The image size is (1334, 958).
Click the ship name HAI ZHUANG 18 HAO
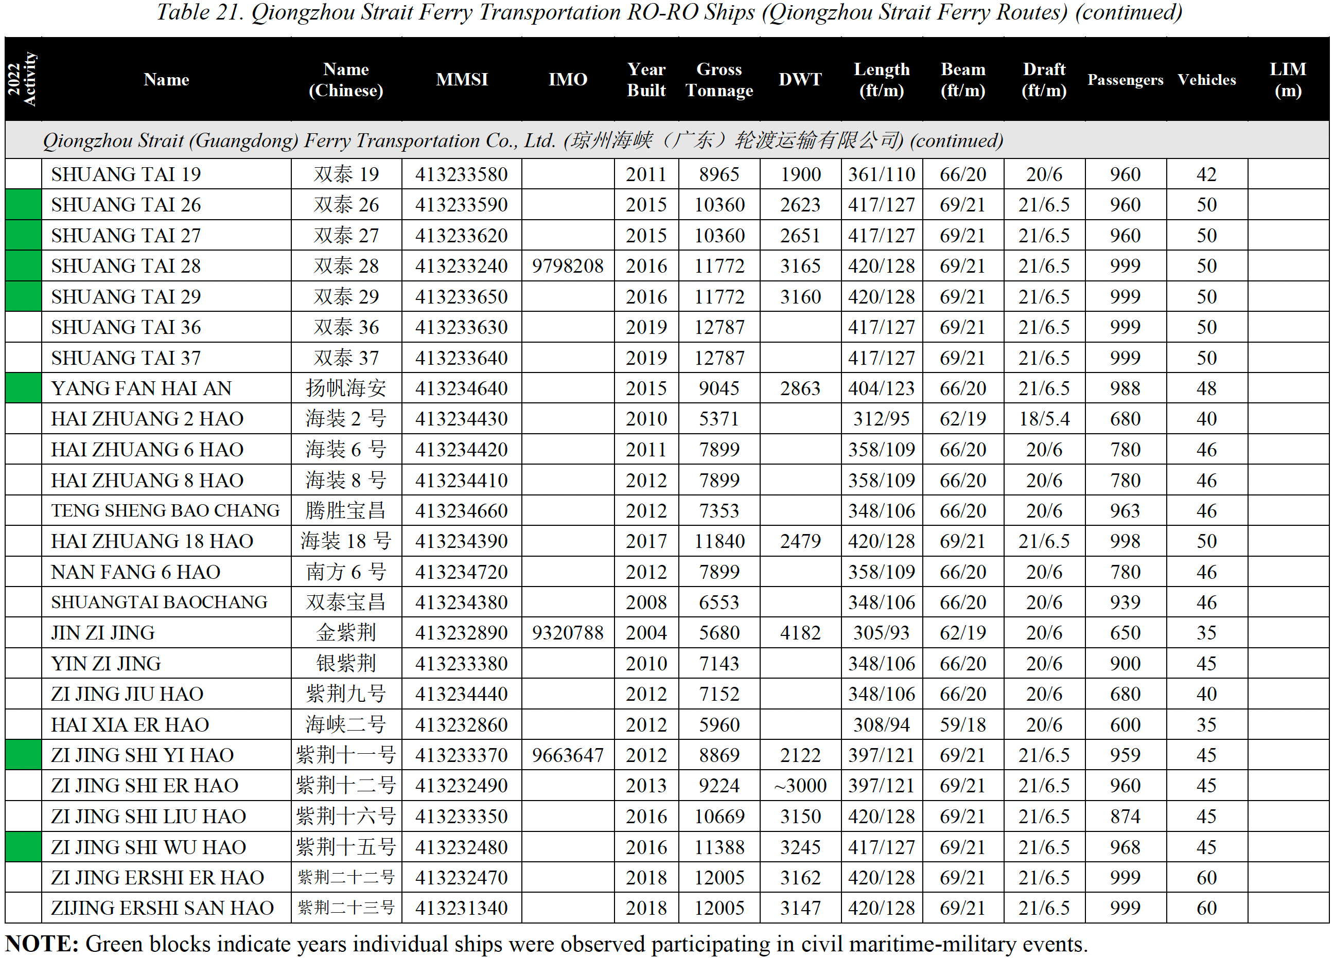click(x=152, y=541)
